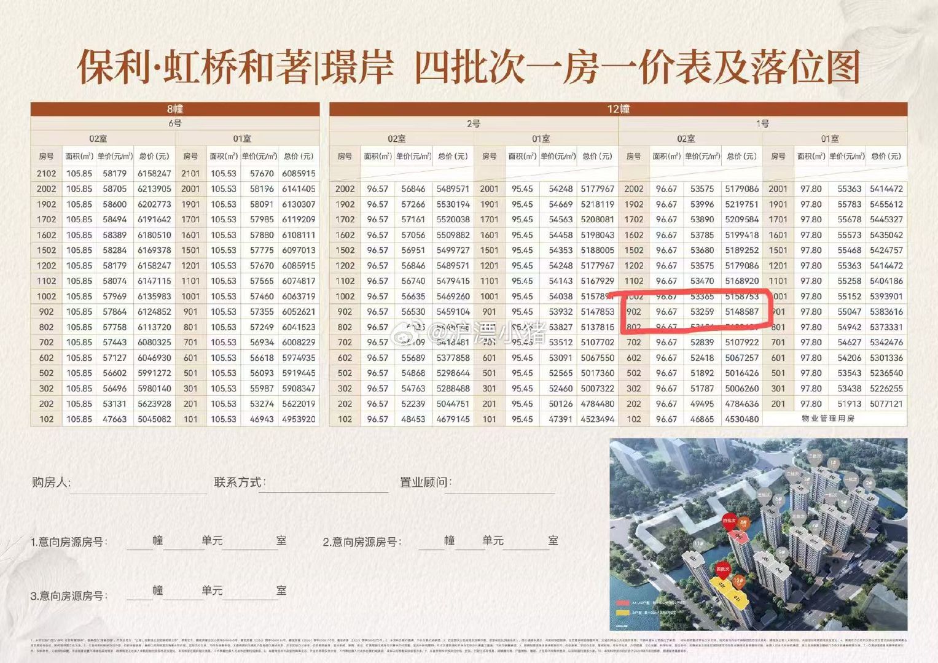Click the grey 11# pin on site map
Viewport: 938px width, 663px height.
point(699,545)
